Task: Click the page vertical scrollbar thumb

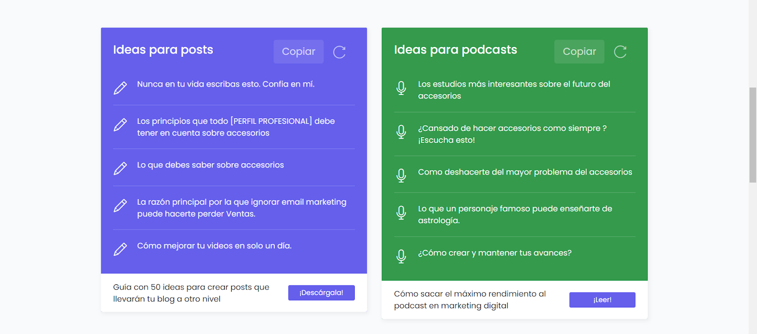Action: point(753,135)
